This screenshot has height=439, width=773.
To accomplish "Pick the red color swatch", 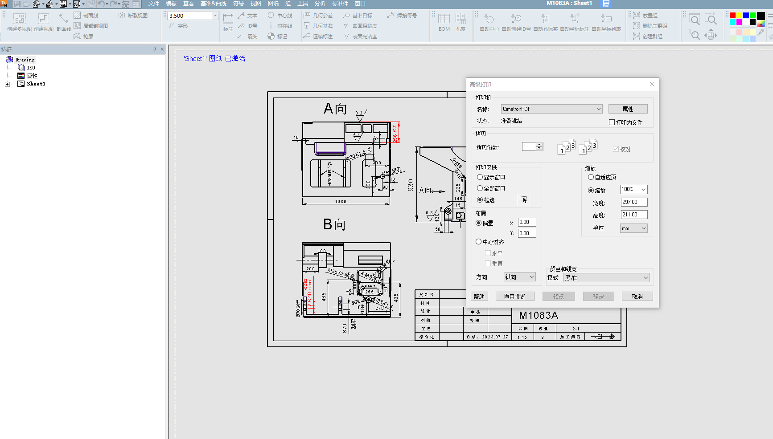I will [x=732, y=16].
